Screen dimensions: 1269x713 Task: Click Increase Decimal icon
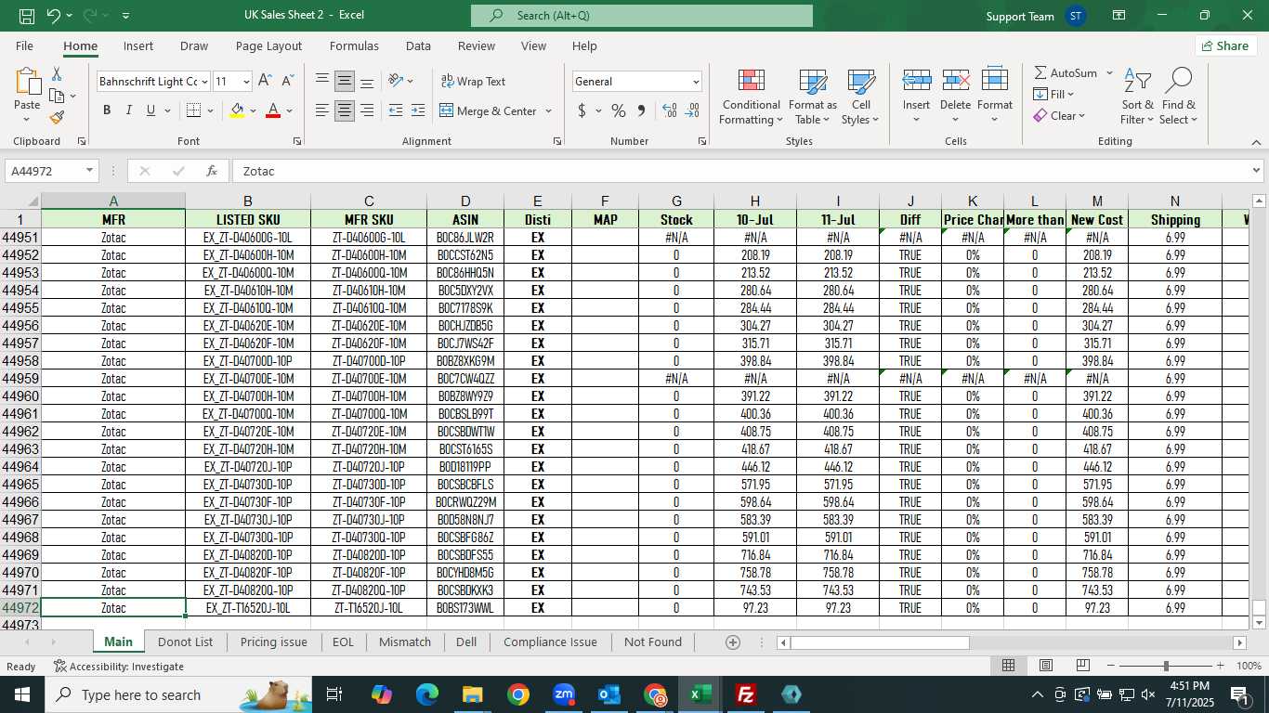click(x=669, y=110)
